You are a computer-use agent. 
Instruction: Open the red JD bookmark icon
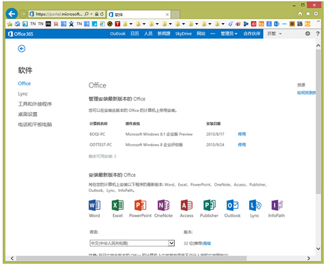point(253,24)
